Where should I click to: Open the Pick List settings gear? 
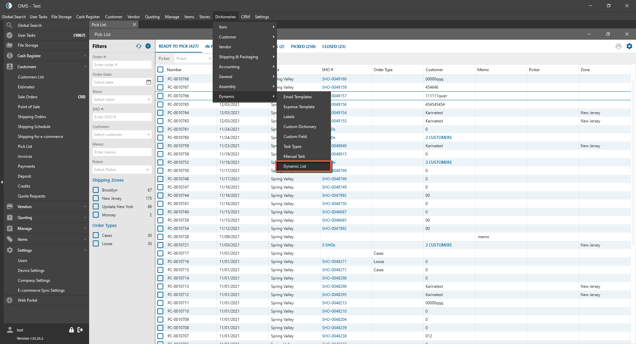629,46
